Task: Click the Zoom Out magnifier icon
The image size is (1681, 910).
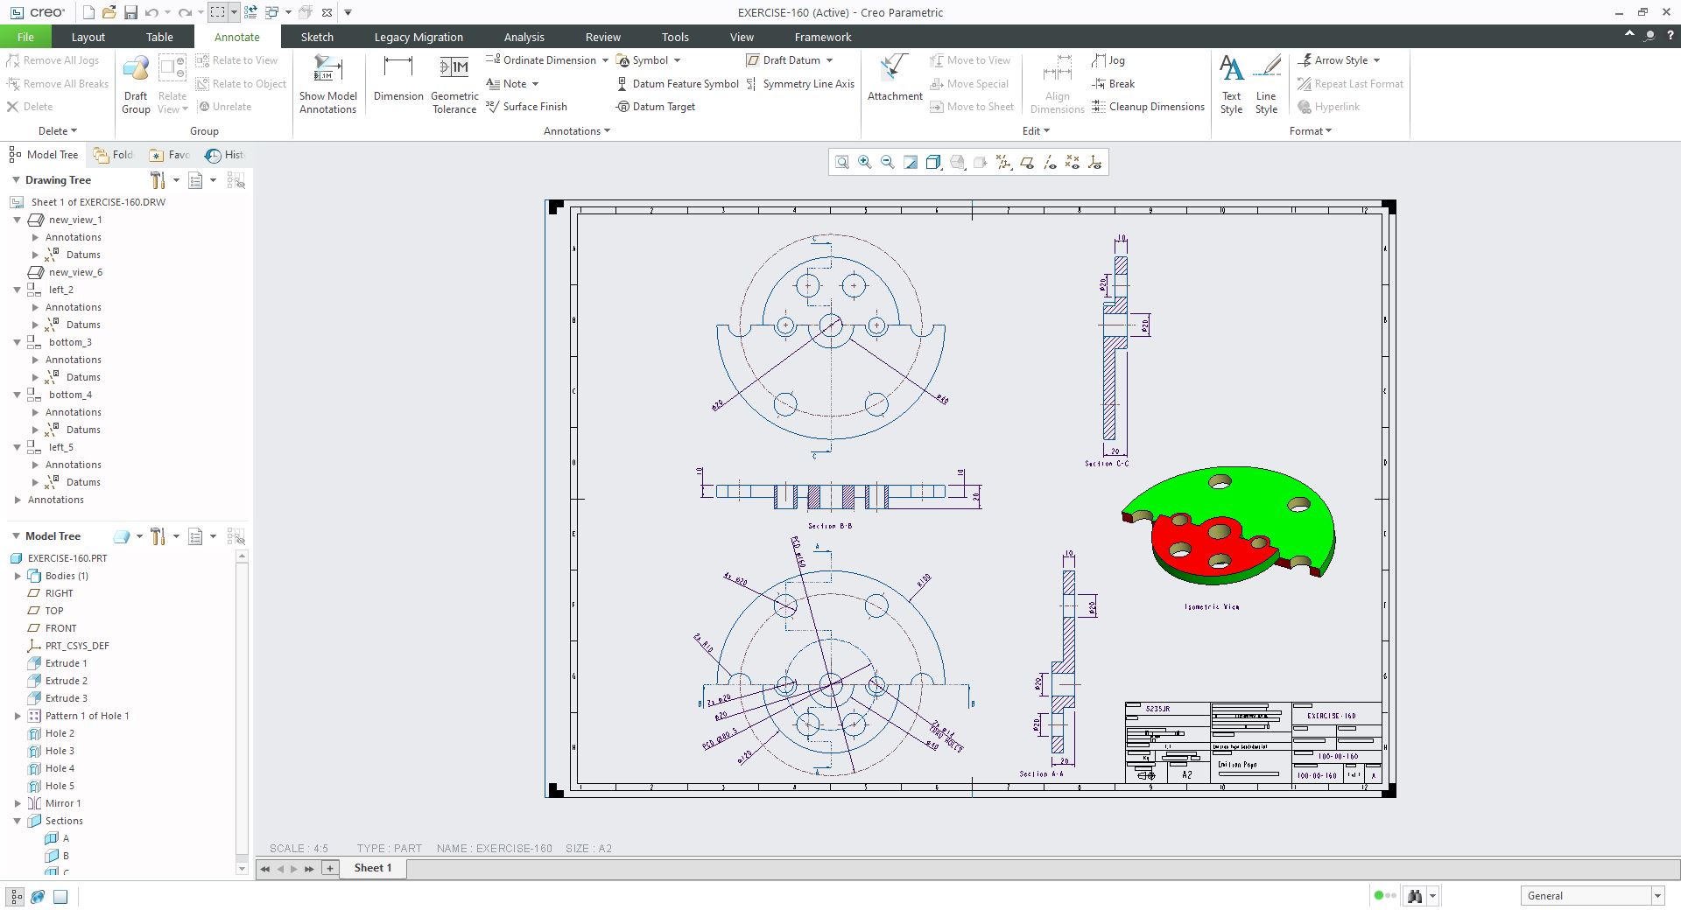Action: pyautogui.click(x=887, y=163)
